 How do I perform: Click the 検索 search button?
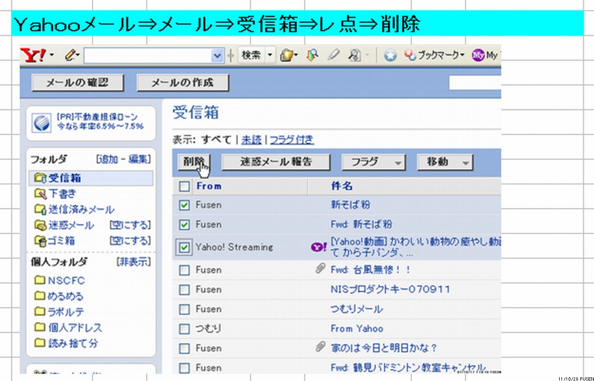pos(251,55)
